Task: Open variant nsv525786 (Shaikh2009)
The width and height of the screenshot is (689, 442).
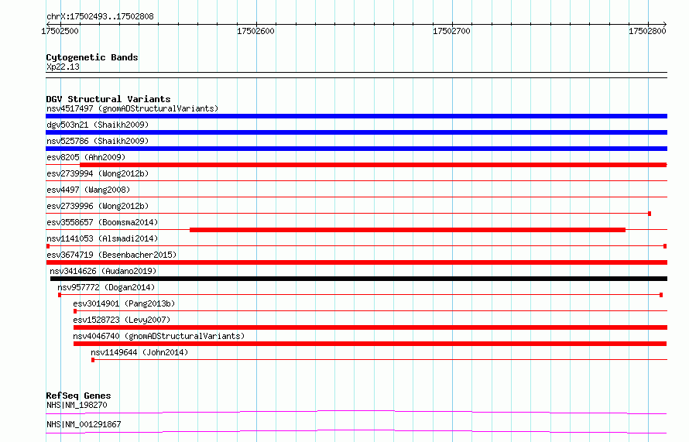Action: point(98,141)
